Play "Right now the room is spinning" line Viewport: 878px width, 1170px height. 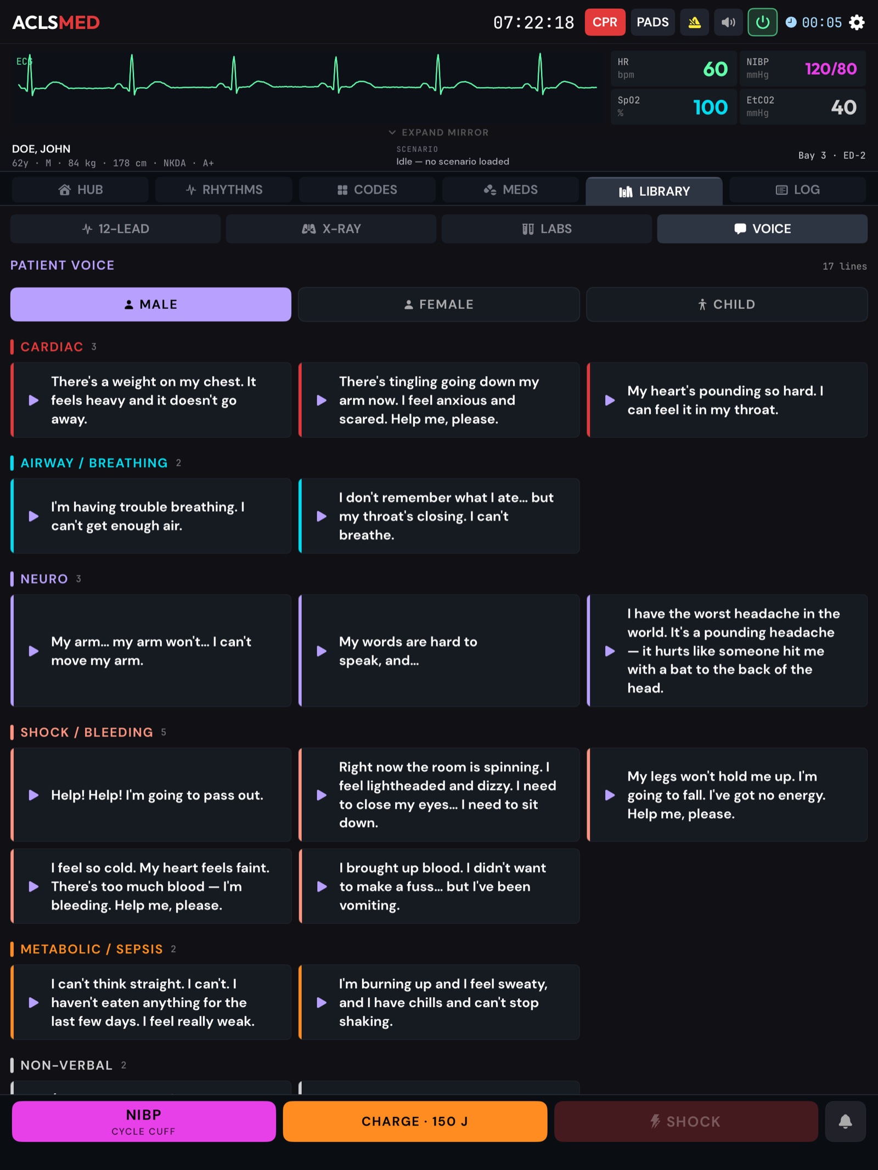point(439,795)
